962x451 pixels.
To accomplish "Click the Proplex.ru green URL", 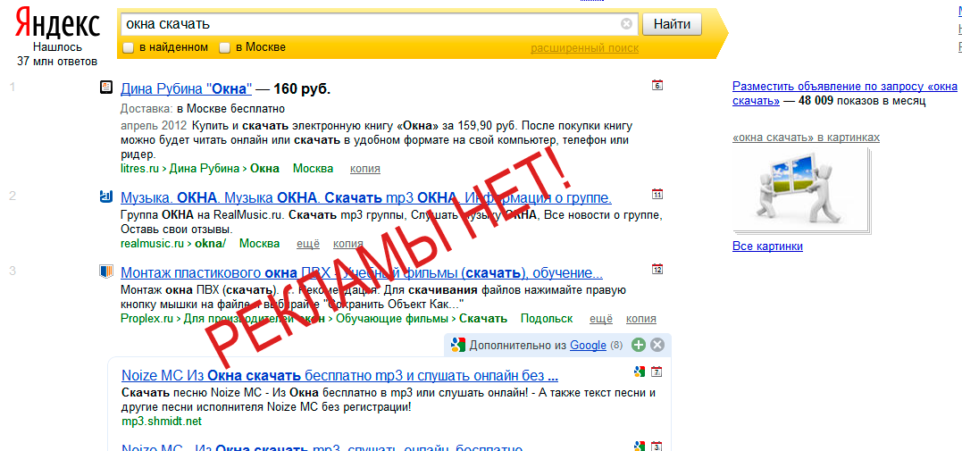I will 147,319.
